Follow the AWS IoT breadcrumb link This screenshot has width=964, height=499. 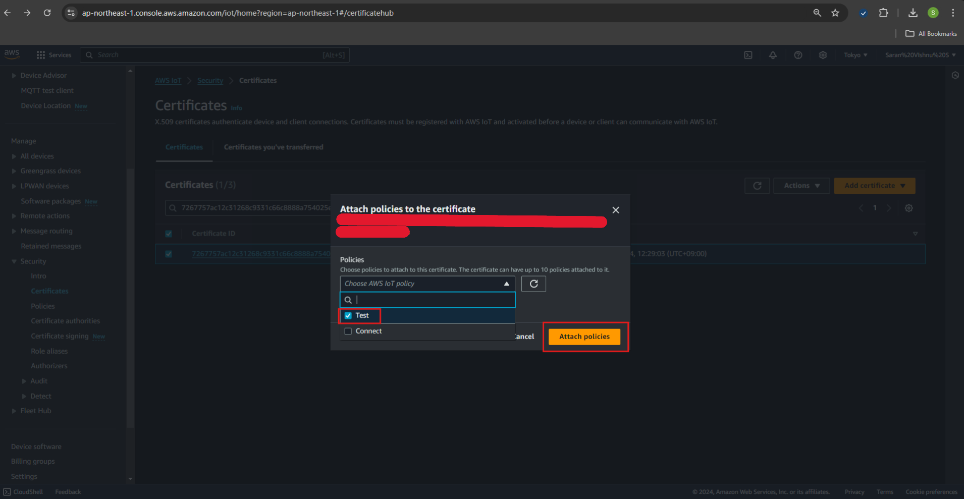168,81
